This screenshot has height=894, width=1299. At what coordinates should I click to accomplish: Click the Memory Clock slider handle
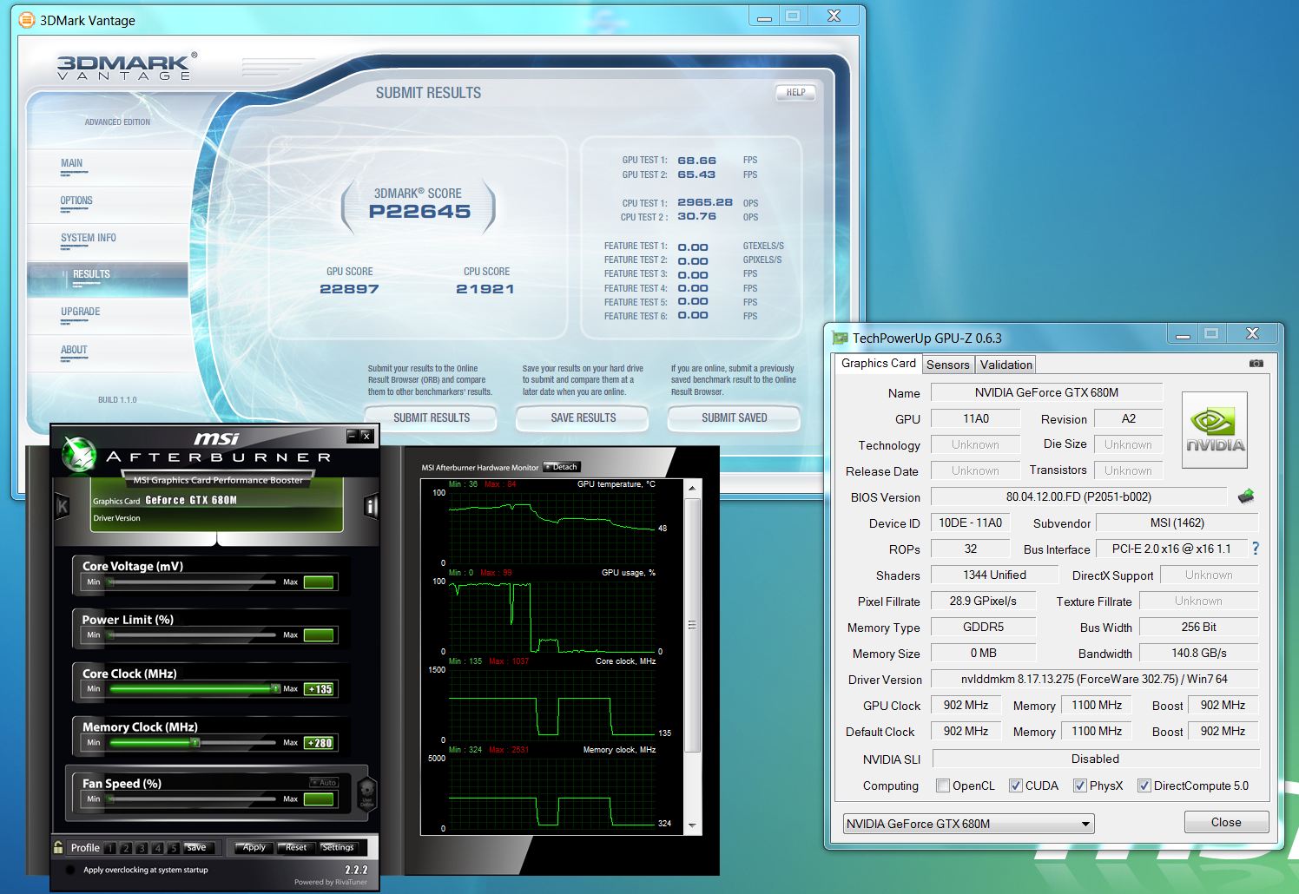coord(195,742)
